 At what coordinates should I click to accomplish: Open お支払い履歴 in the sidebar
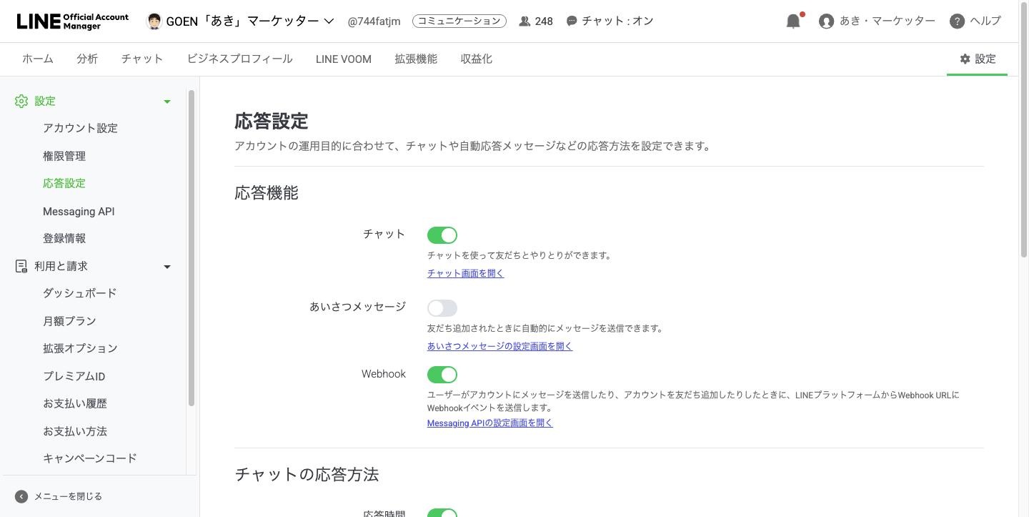(x=75, y=403)
